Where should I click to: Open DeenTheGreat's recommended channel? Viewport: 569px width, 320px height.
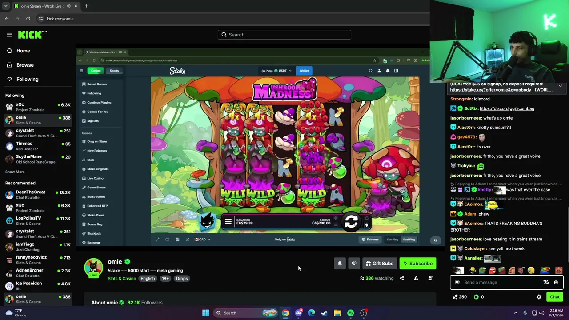(38, 195)
